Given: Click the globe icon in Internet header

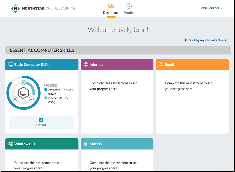Looking at the screenshot, I should coord(86,64).
